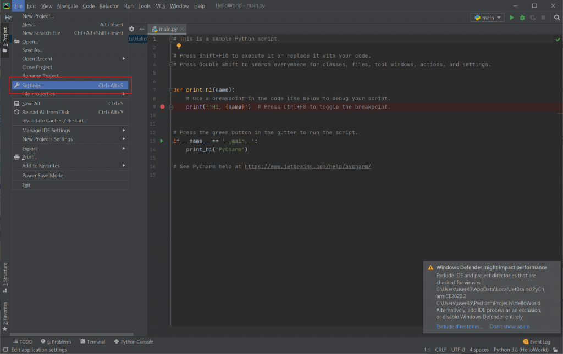Select the main.py editor tab
This screenshot has width=563, height=354.
point(168,29)
